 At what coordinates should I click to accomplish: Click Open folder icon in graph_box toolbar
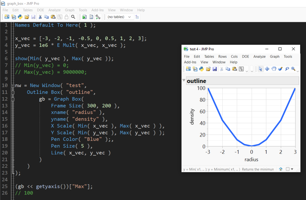27,17
